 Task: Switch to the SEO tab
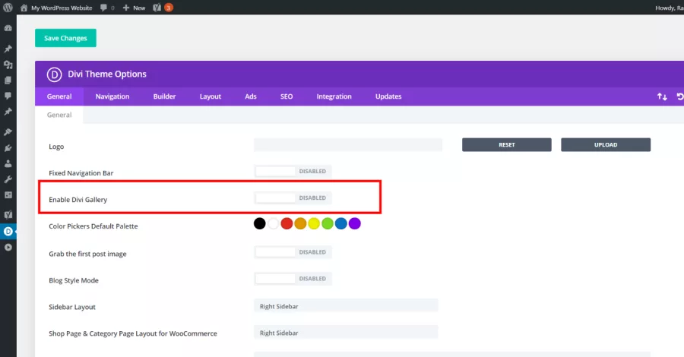tap(287, 96)
